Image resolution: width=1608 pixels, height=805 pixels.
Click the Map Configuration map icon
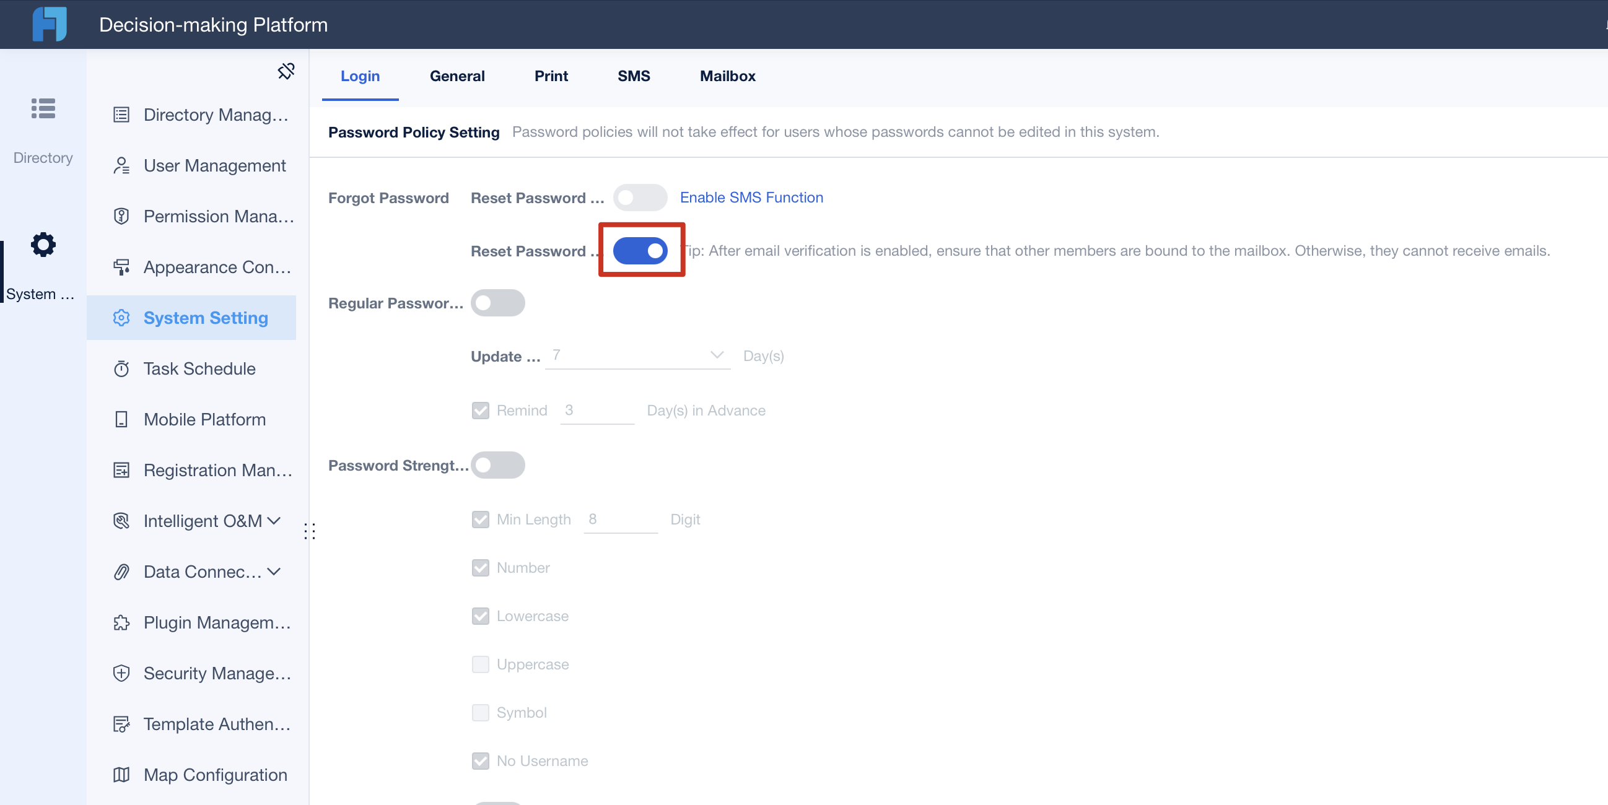(121, 775)
